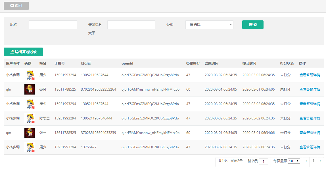Open 陈思思's avatar thumbnail

click(x=30, y=118)
